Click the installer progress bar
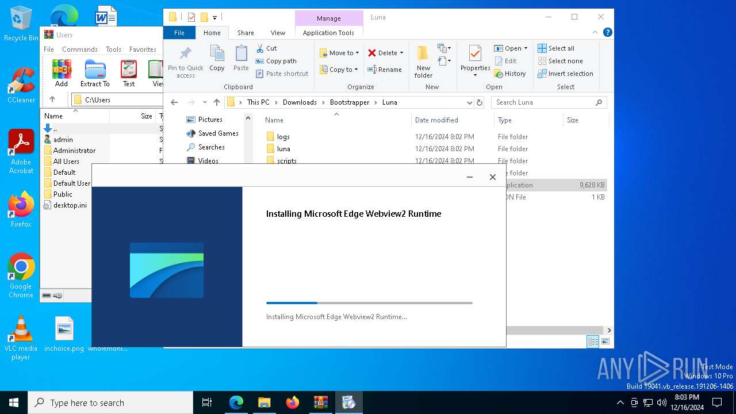Viewport: 736px width, 414px height. click(369, 303)
